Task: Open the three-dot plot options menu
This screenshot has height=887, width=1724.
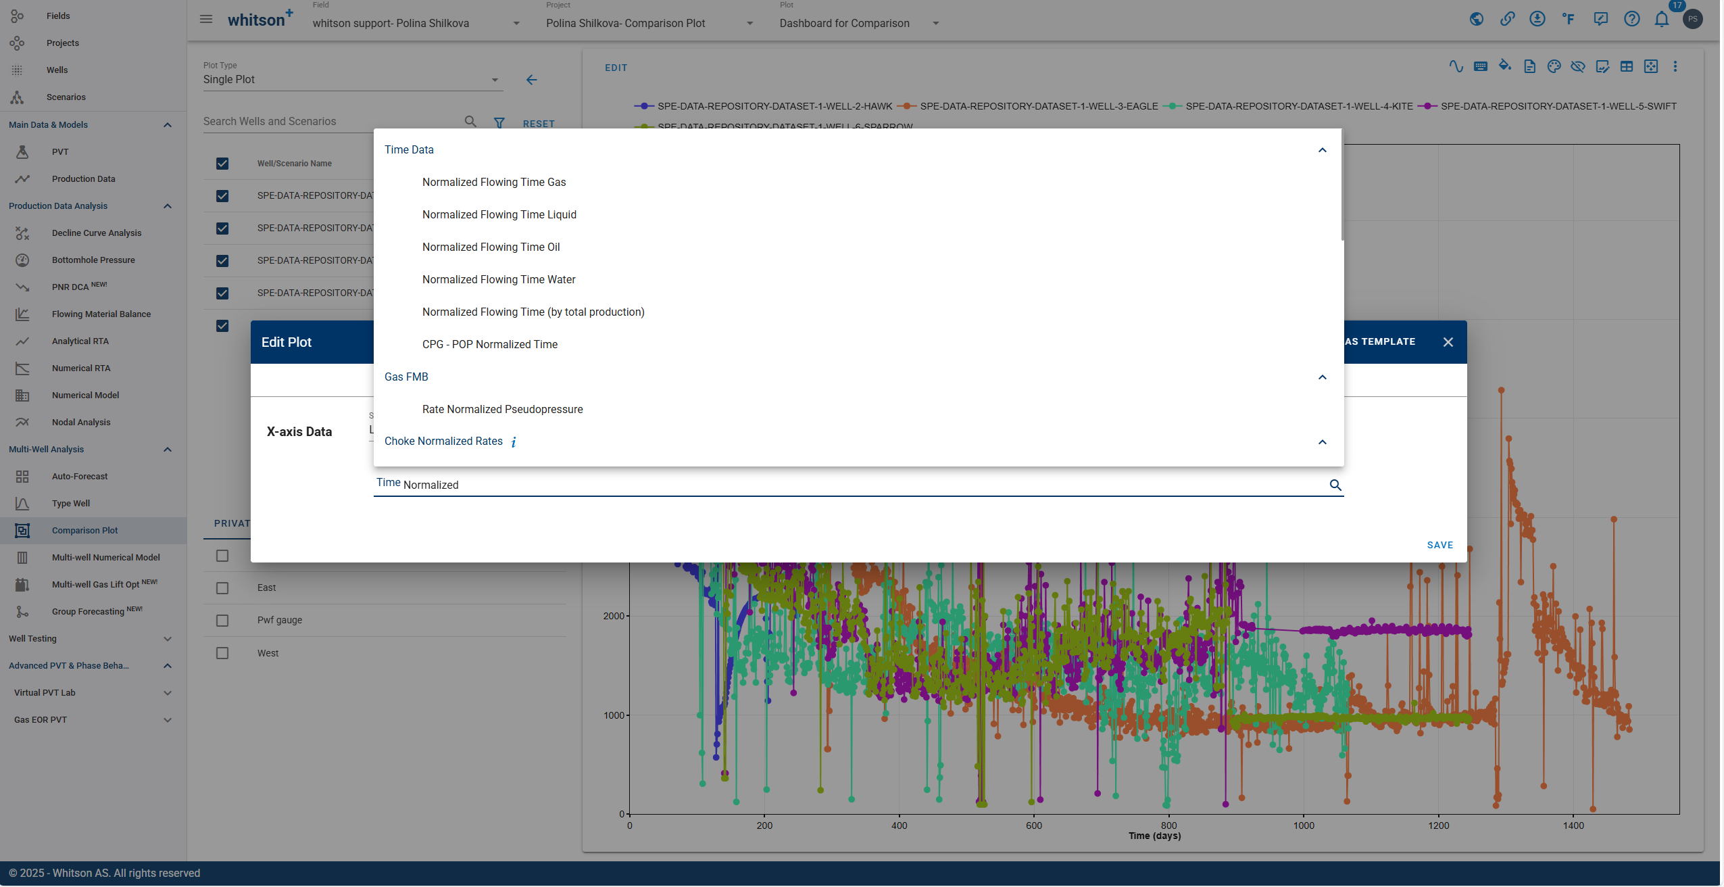Action: coord(1675,66)
